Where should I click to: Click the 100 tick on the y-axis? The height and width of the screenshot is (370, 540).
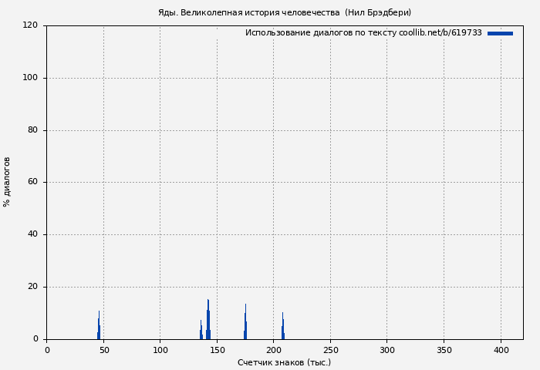click(30, 78)
